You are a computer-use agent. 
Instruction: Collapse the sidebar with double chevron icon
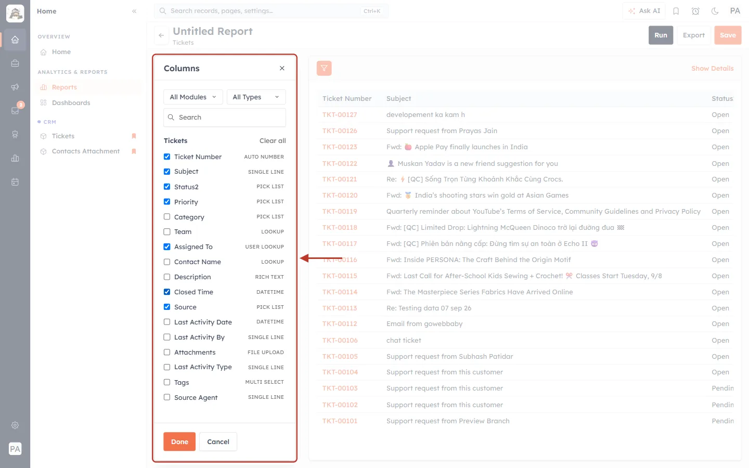(x=134, y=11)
